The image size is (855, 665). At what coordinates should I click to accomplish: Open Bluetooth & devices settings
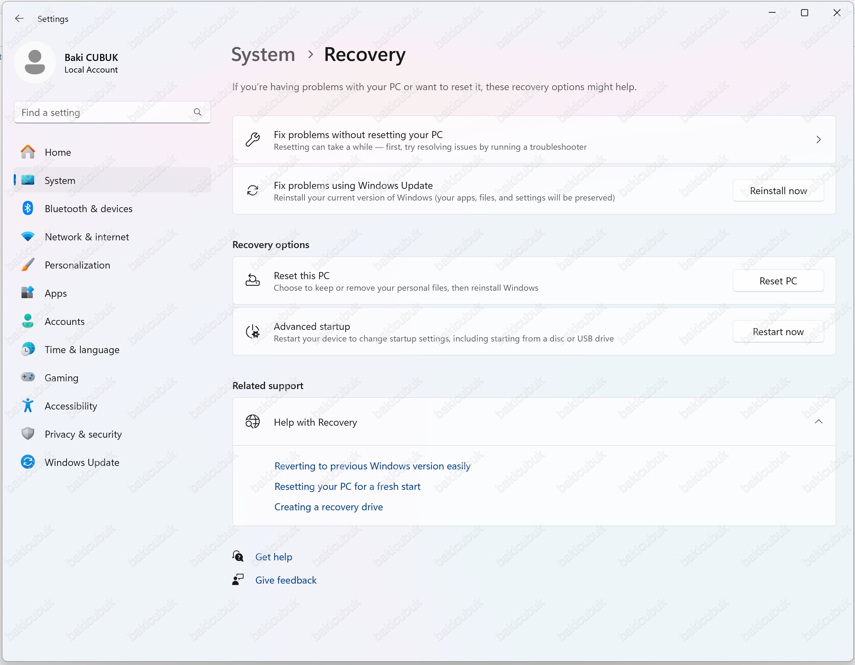(112, 208)
